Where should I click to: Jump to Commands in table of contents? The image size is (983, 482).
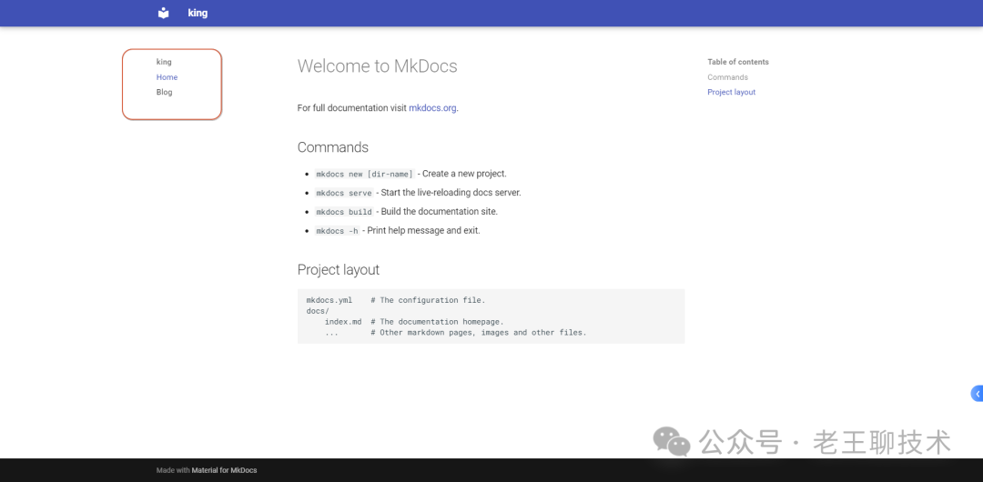coord(728,77)
